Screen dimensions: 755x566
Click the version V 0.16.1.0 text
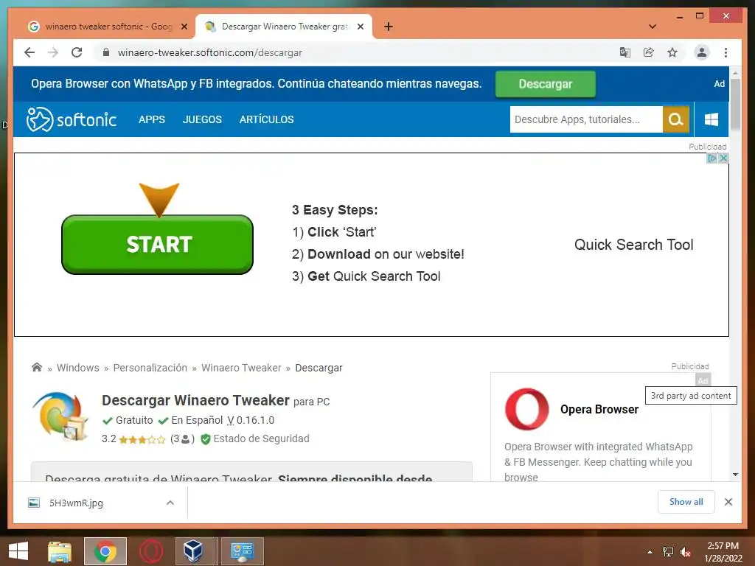click(251, 420)
